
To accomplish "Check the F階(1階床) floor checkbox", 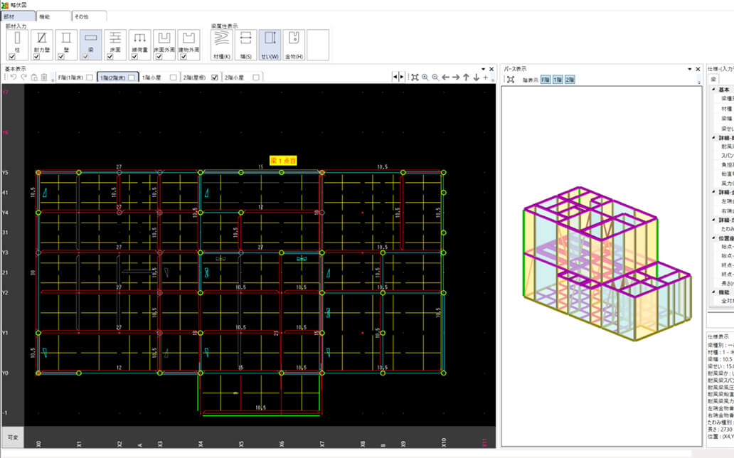I will (x=89, y=78).
